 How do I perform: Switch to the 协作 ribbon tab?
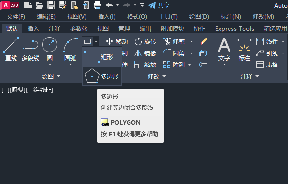[x=200, y=28]
